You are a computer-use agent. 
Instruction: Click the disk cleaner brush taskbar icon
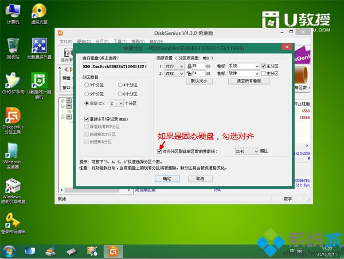(x=50, y=252)
